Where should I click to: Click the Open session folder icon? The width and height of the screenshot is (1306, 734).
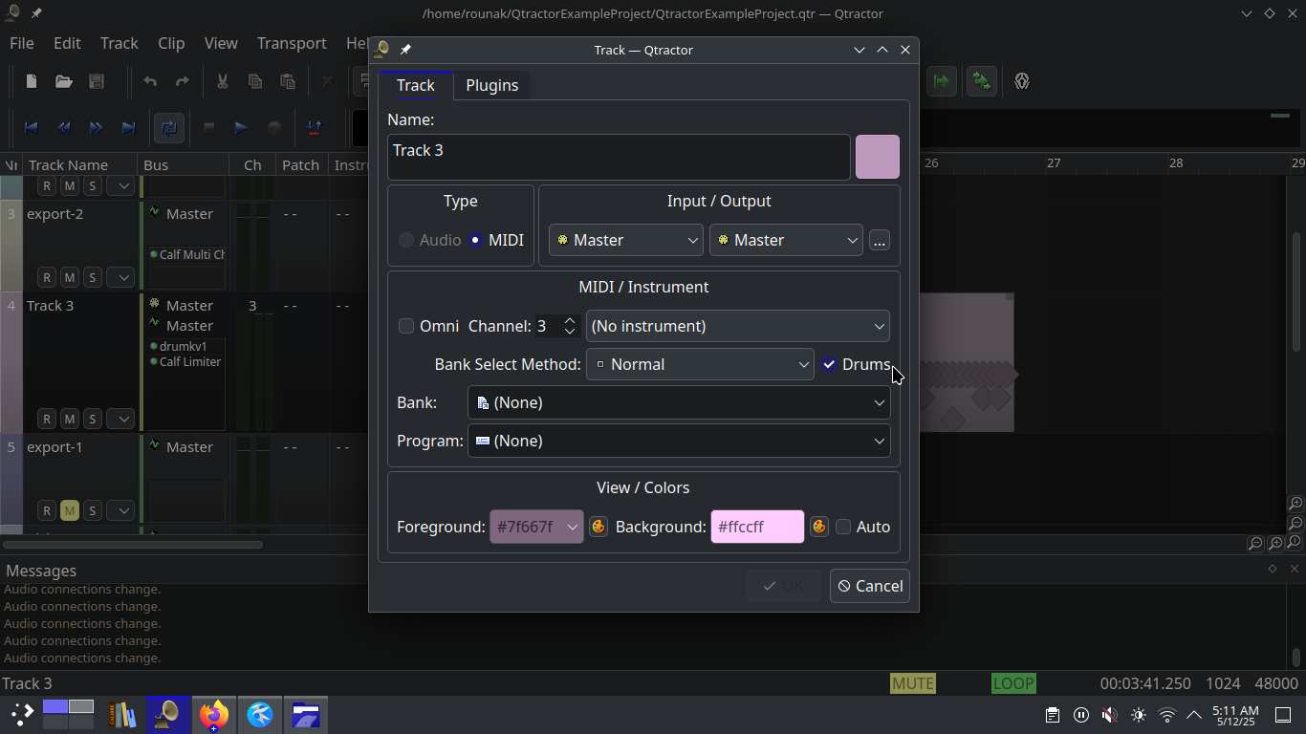64,81
